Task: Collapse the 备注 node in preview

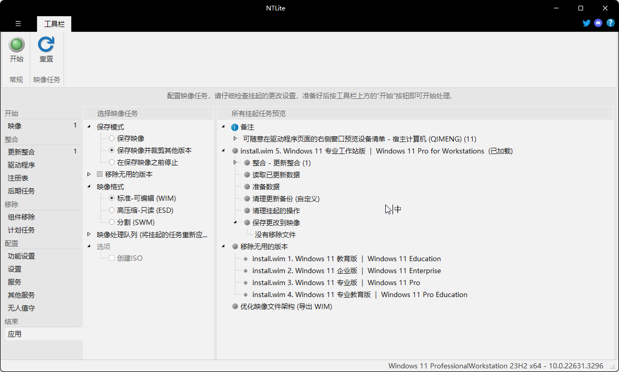Action: pos(223,126)
